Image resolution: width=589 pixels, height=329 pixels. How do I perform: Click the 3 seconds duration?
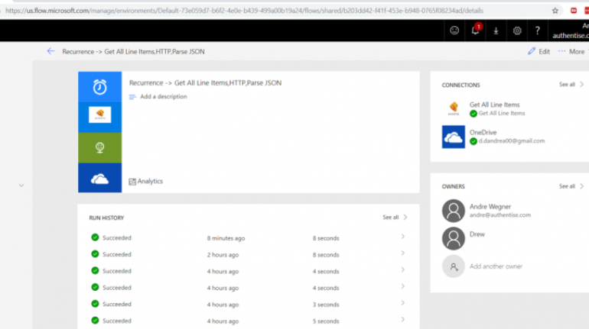click(326, 305)
